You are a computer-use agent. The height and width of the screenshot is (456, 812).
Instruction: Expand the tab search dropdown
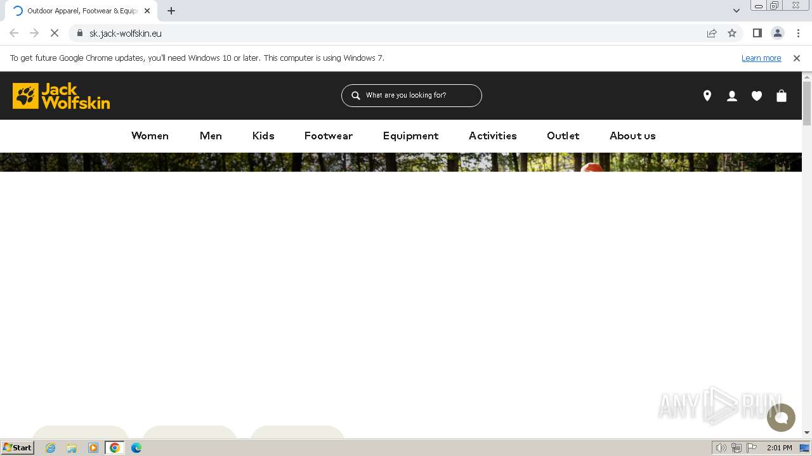click(736, 11)
